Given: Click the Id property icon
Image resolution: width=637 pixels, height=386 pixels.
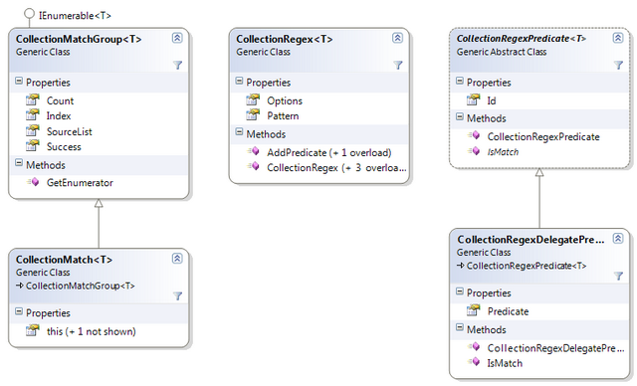Looking at the screenshot, I should [x=474, y=99].
